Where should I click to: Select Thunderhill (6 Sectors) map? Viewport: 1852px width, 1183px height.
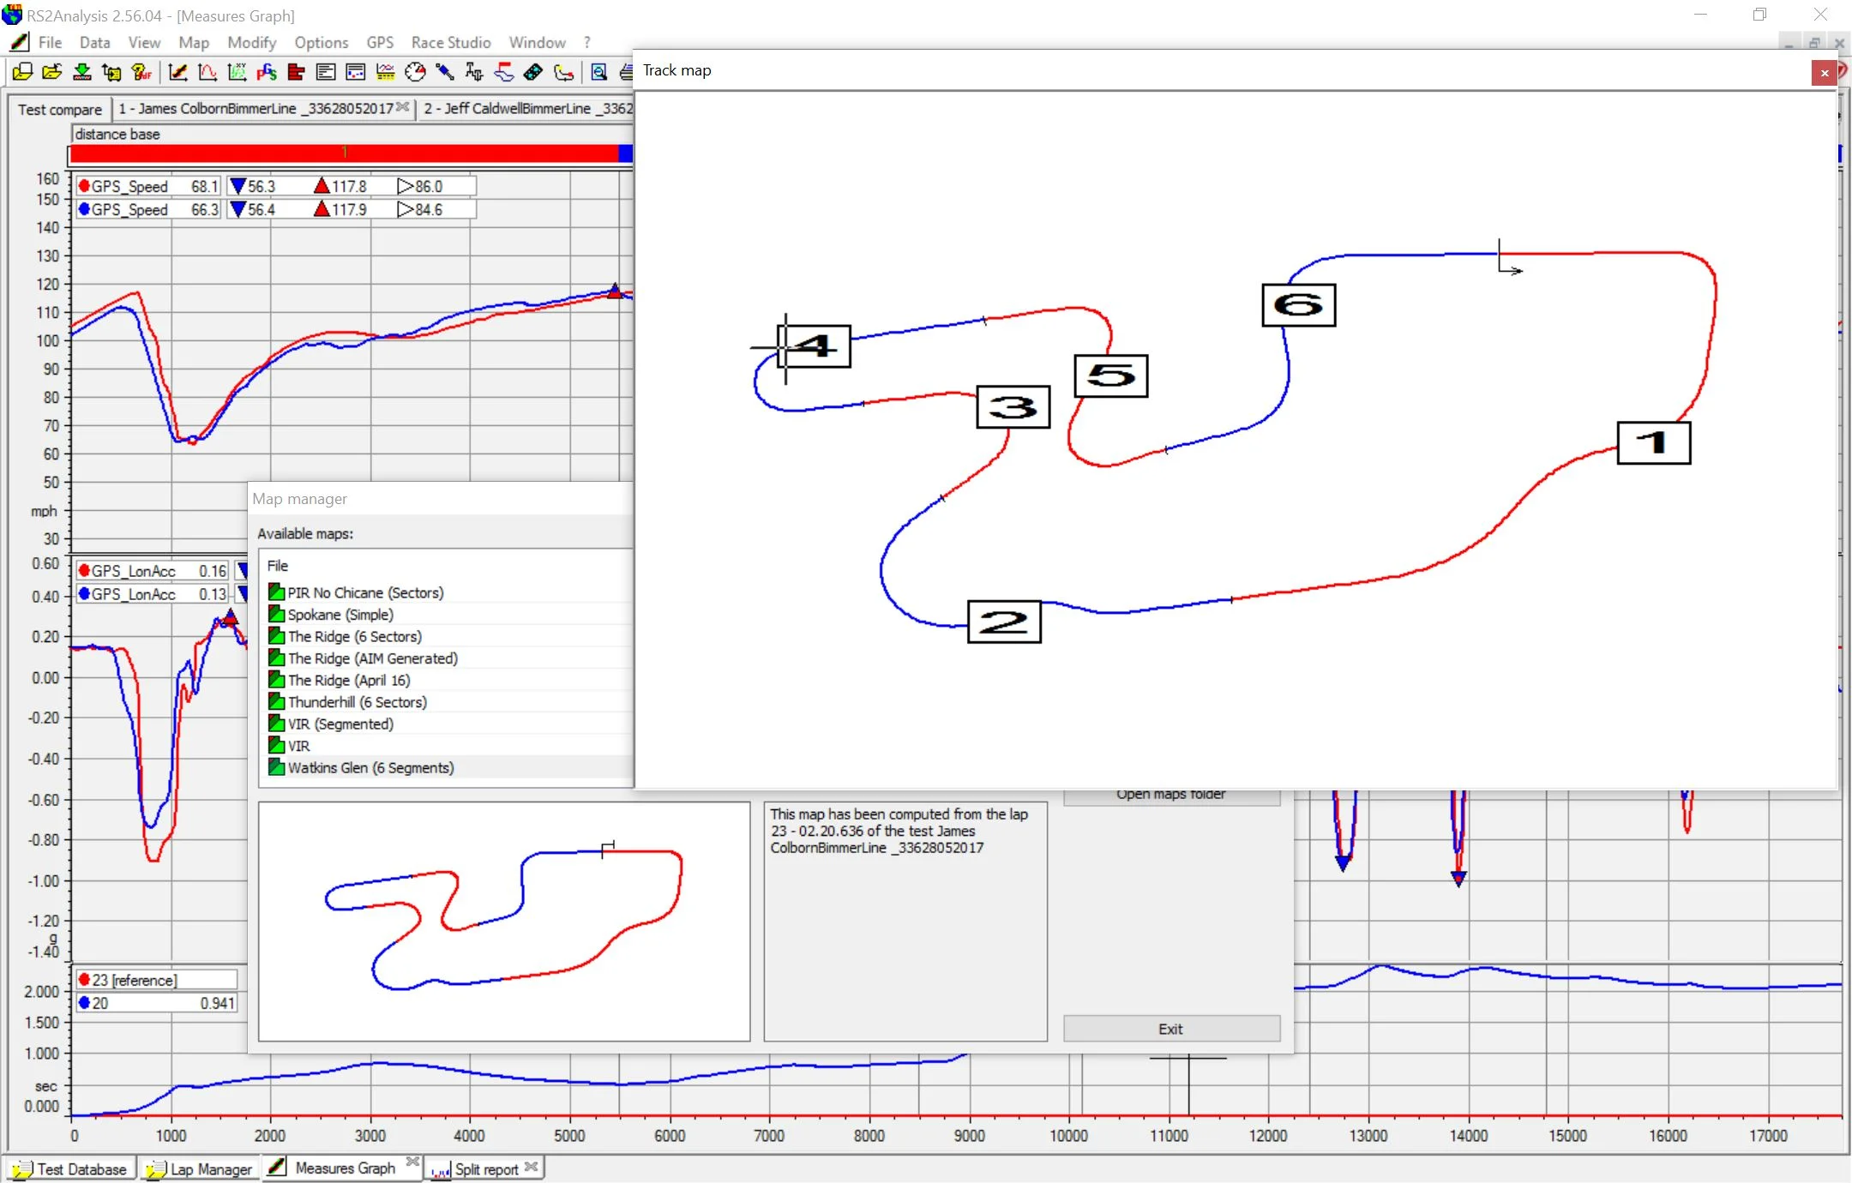coord(357,702)
